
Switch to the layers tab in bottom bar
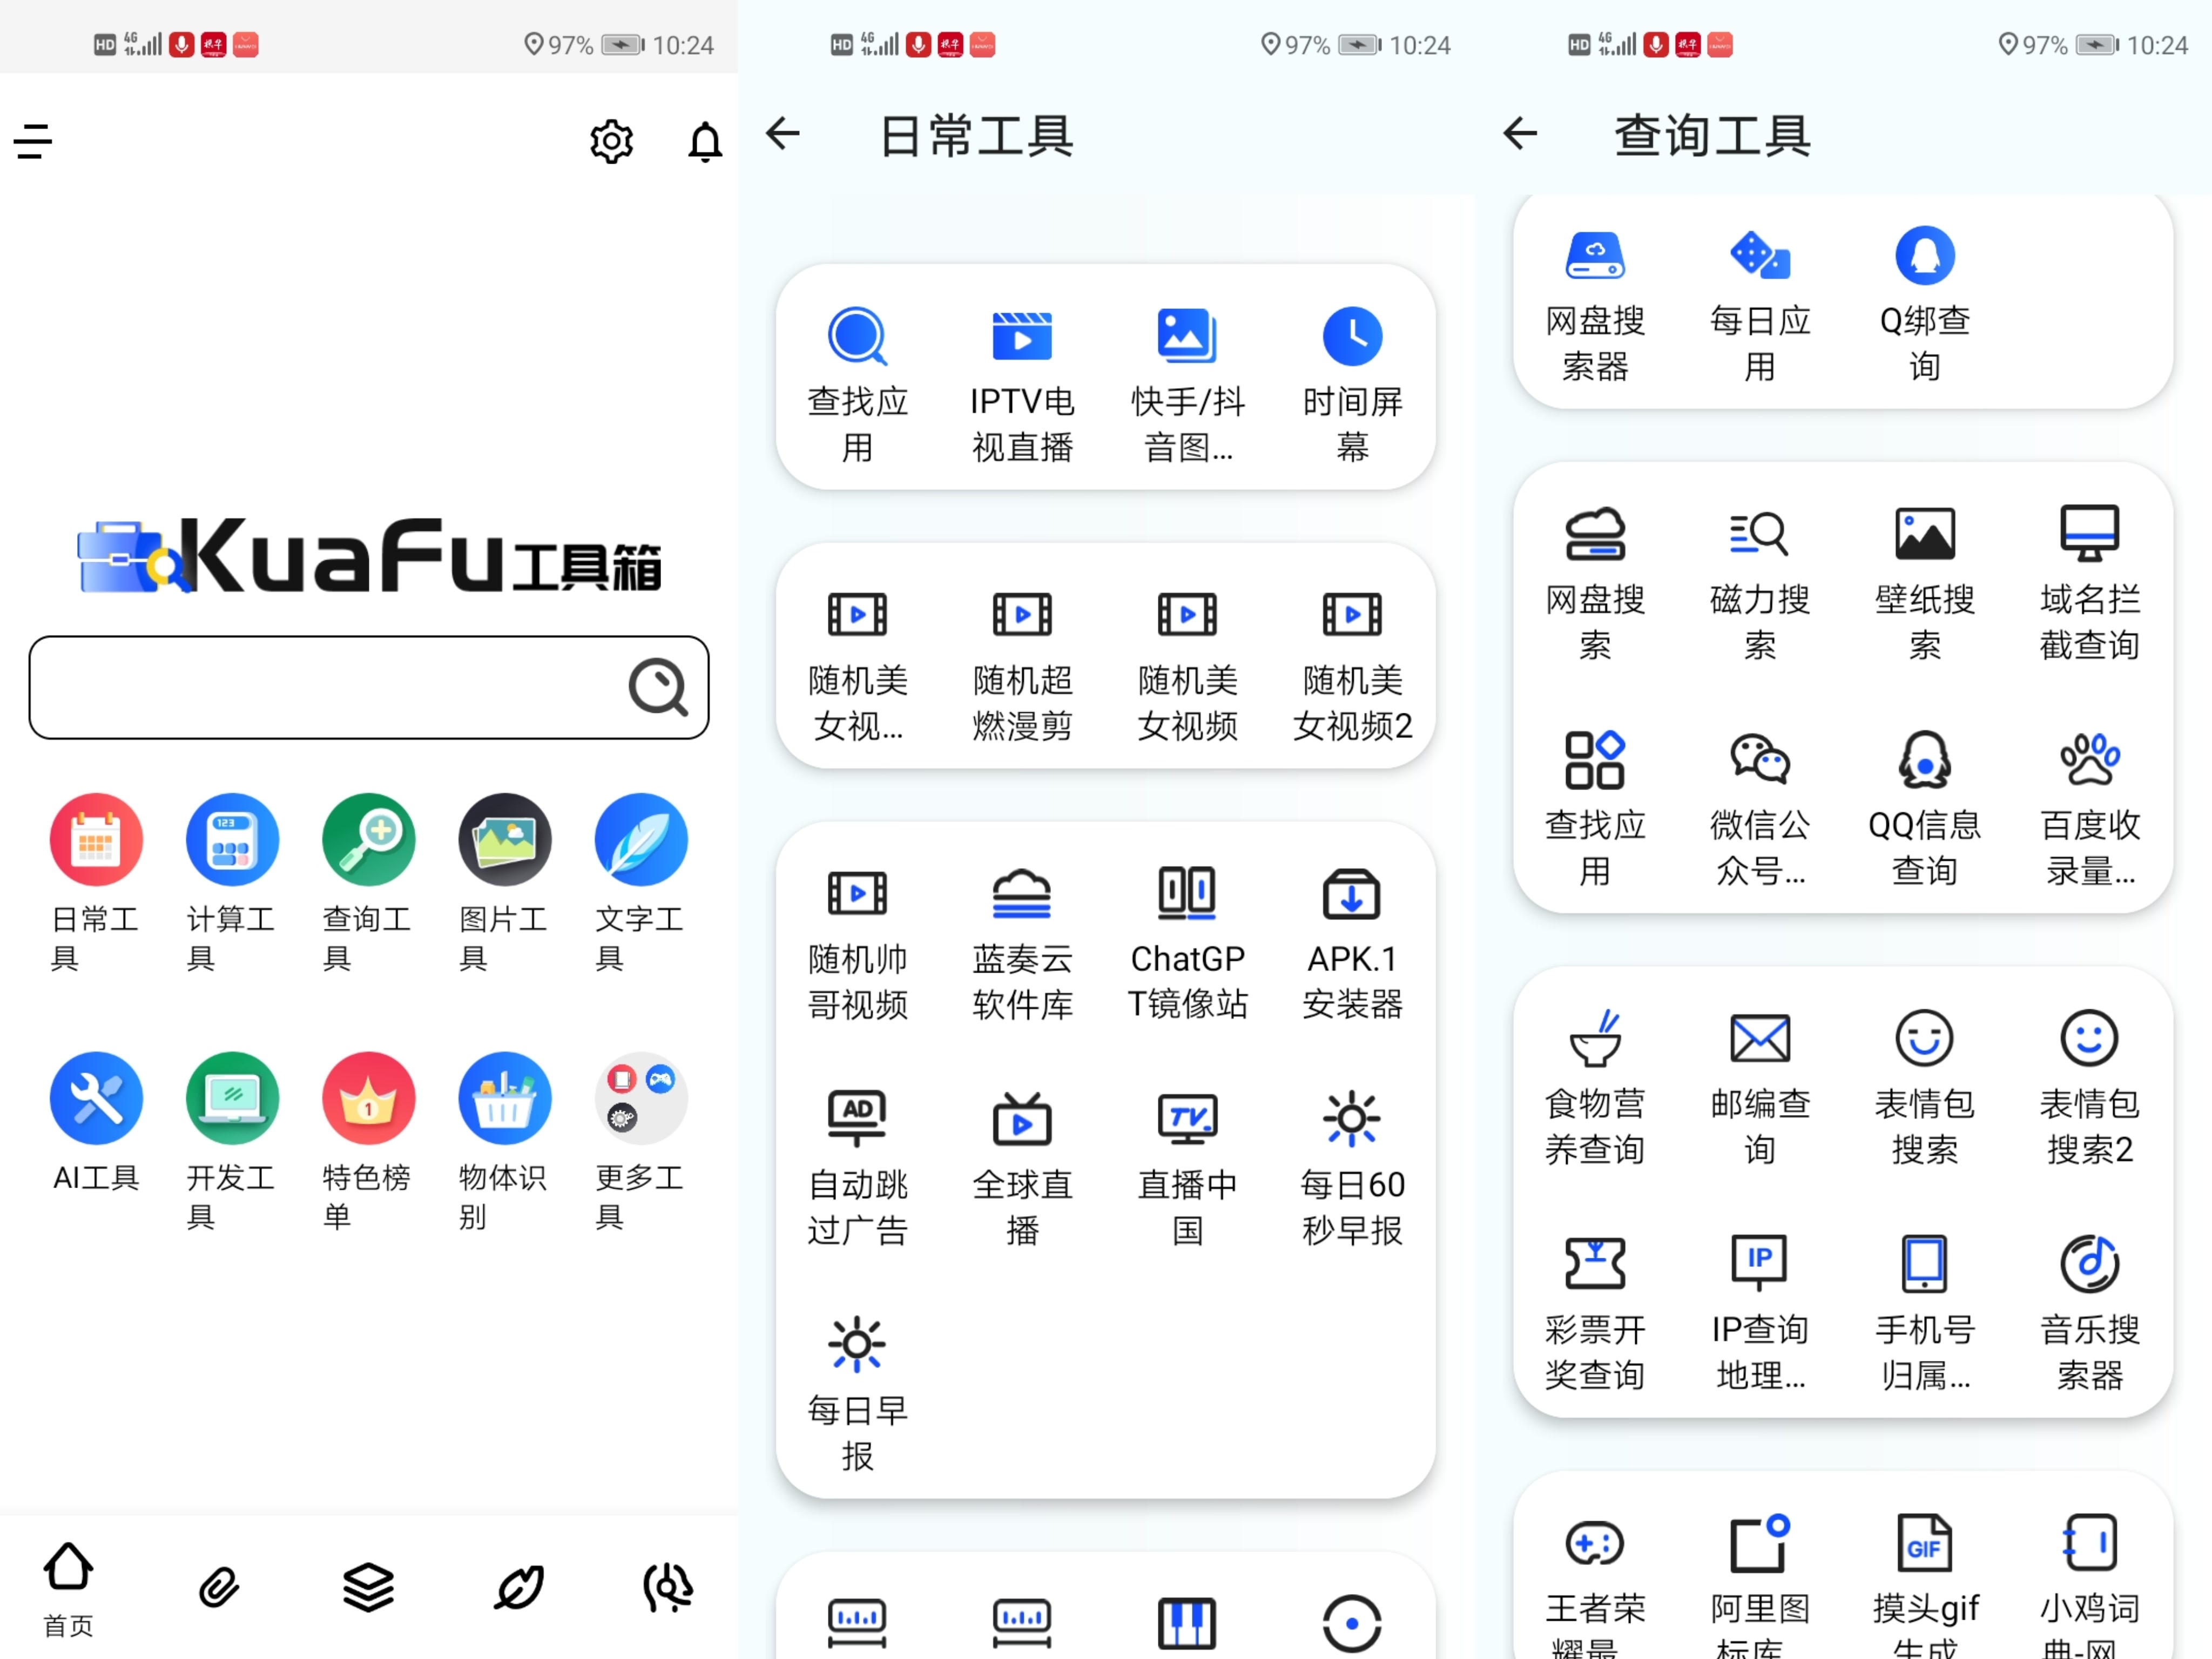pos(368,1587)
